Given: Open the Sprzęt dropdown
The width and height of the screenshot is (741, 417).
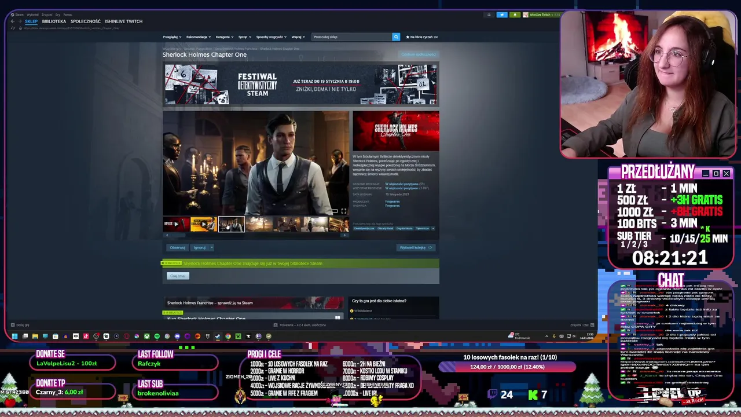Looking at the screenshot, I should (x=244, y=36).
